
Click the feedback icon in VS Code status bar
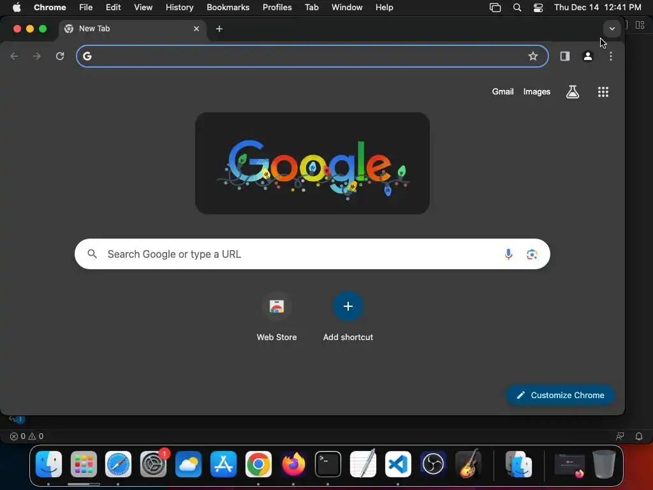tap(620, 436)
